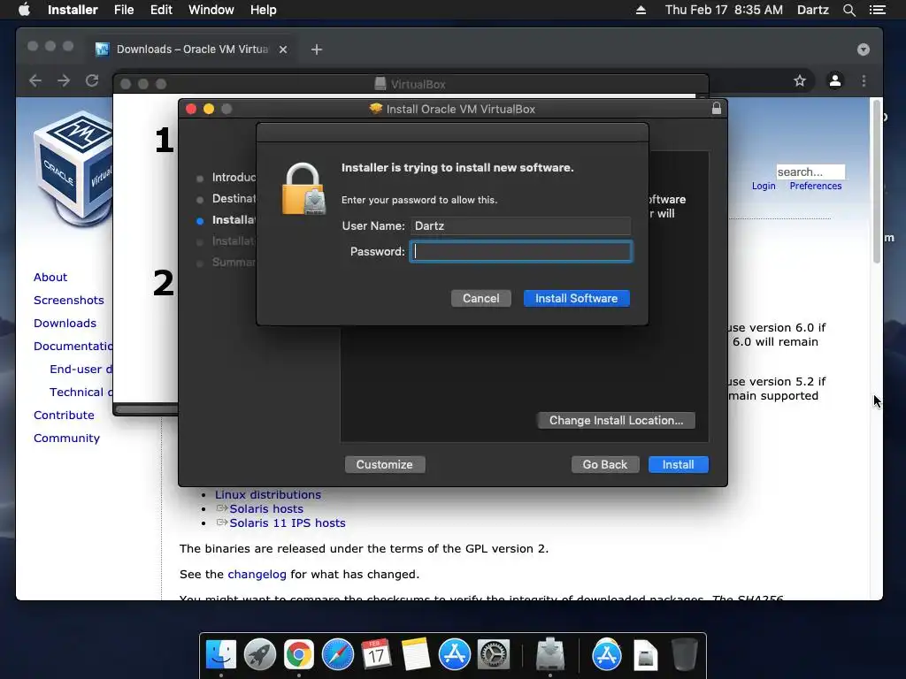Open the Notification Center list icon
The height and width of the screenshot is (679, 906).
point(878,10)
